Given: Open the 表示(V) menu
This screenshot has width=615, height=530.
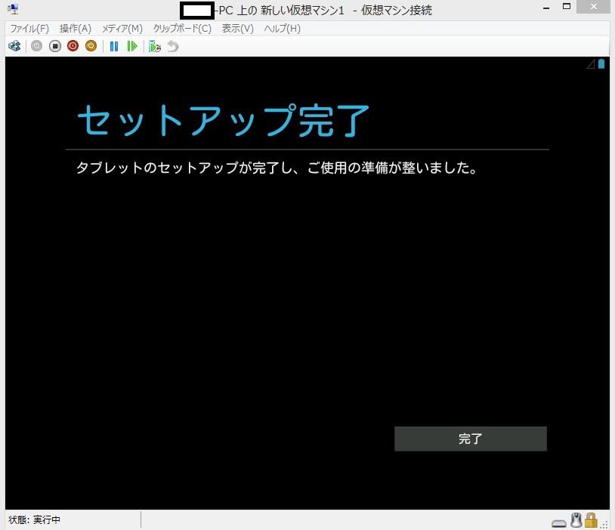Looking at the screenshot, I should point(238,29).
